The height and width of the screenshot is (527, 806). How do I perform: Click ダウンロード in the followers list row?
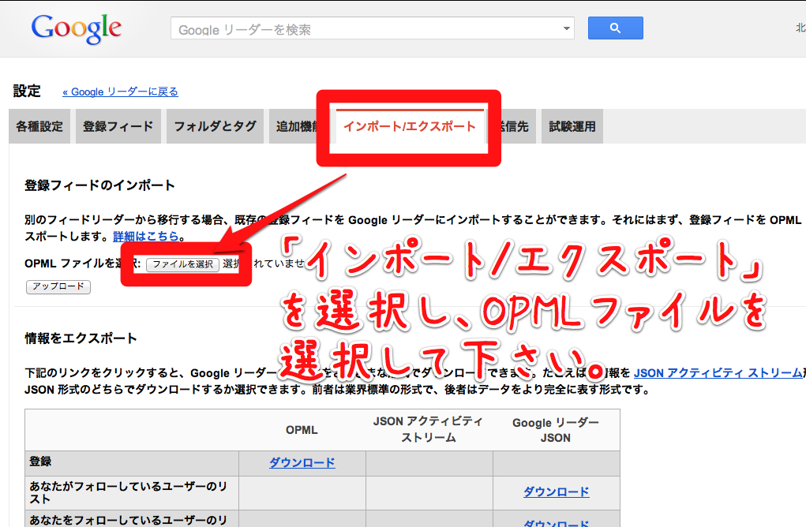coord(556,522)
